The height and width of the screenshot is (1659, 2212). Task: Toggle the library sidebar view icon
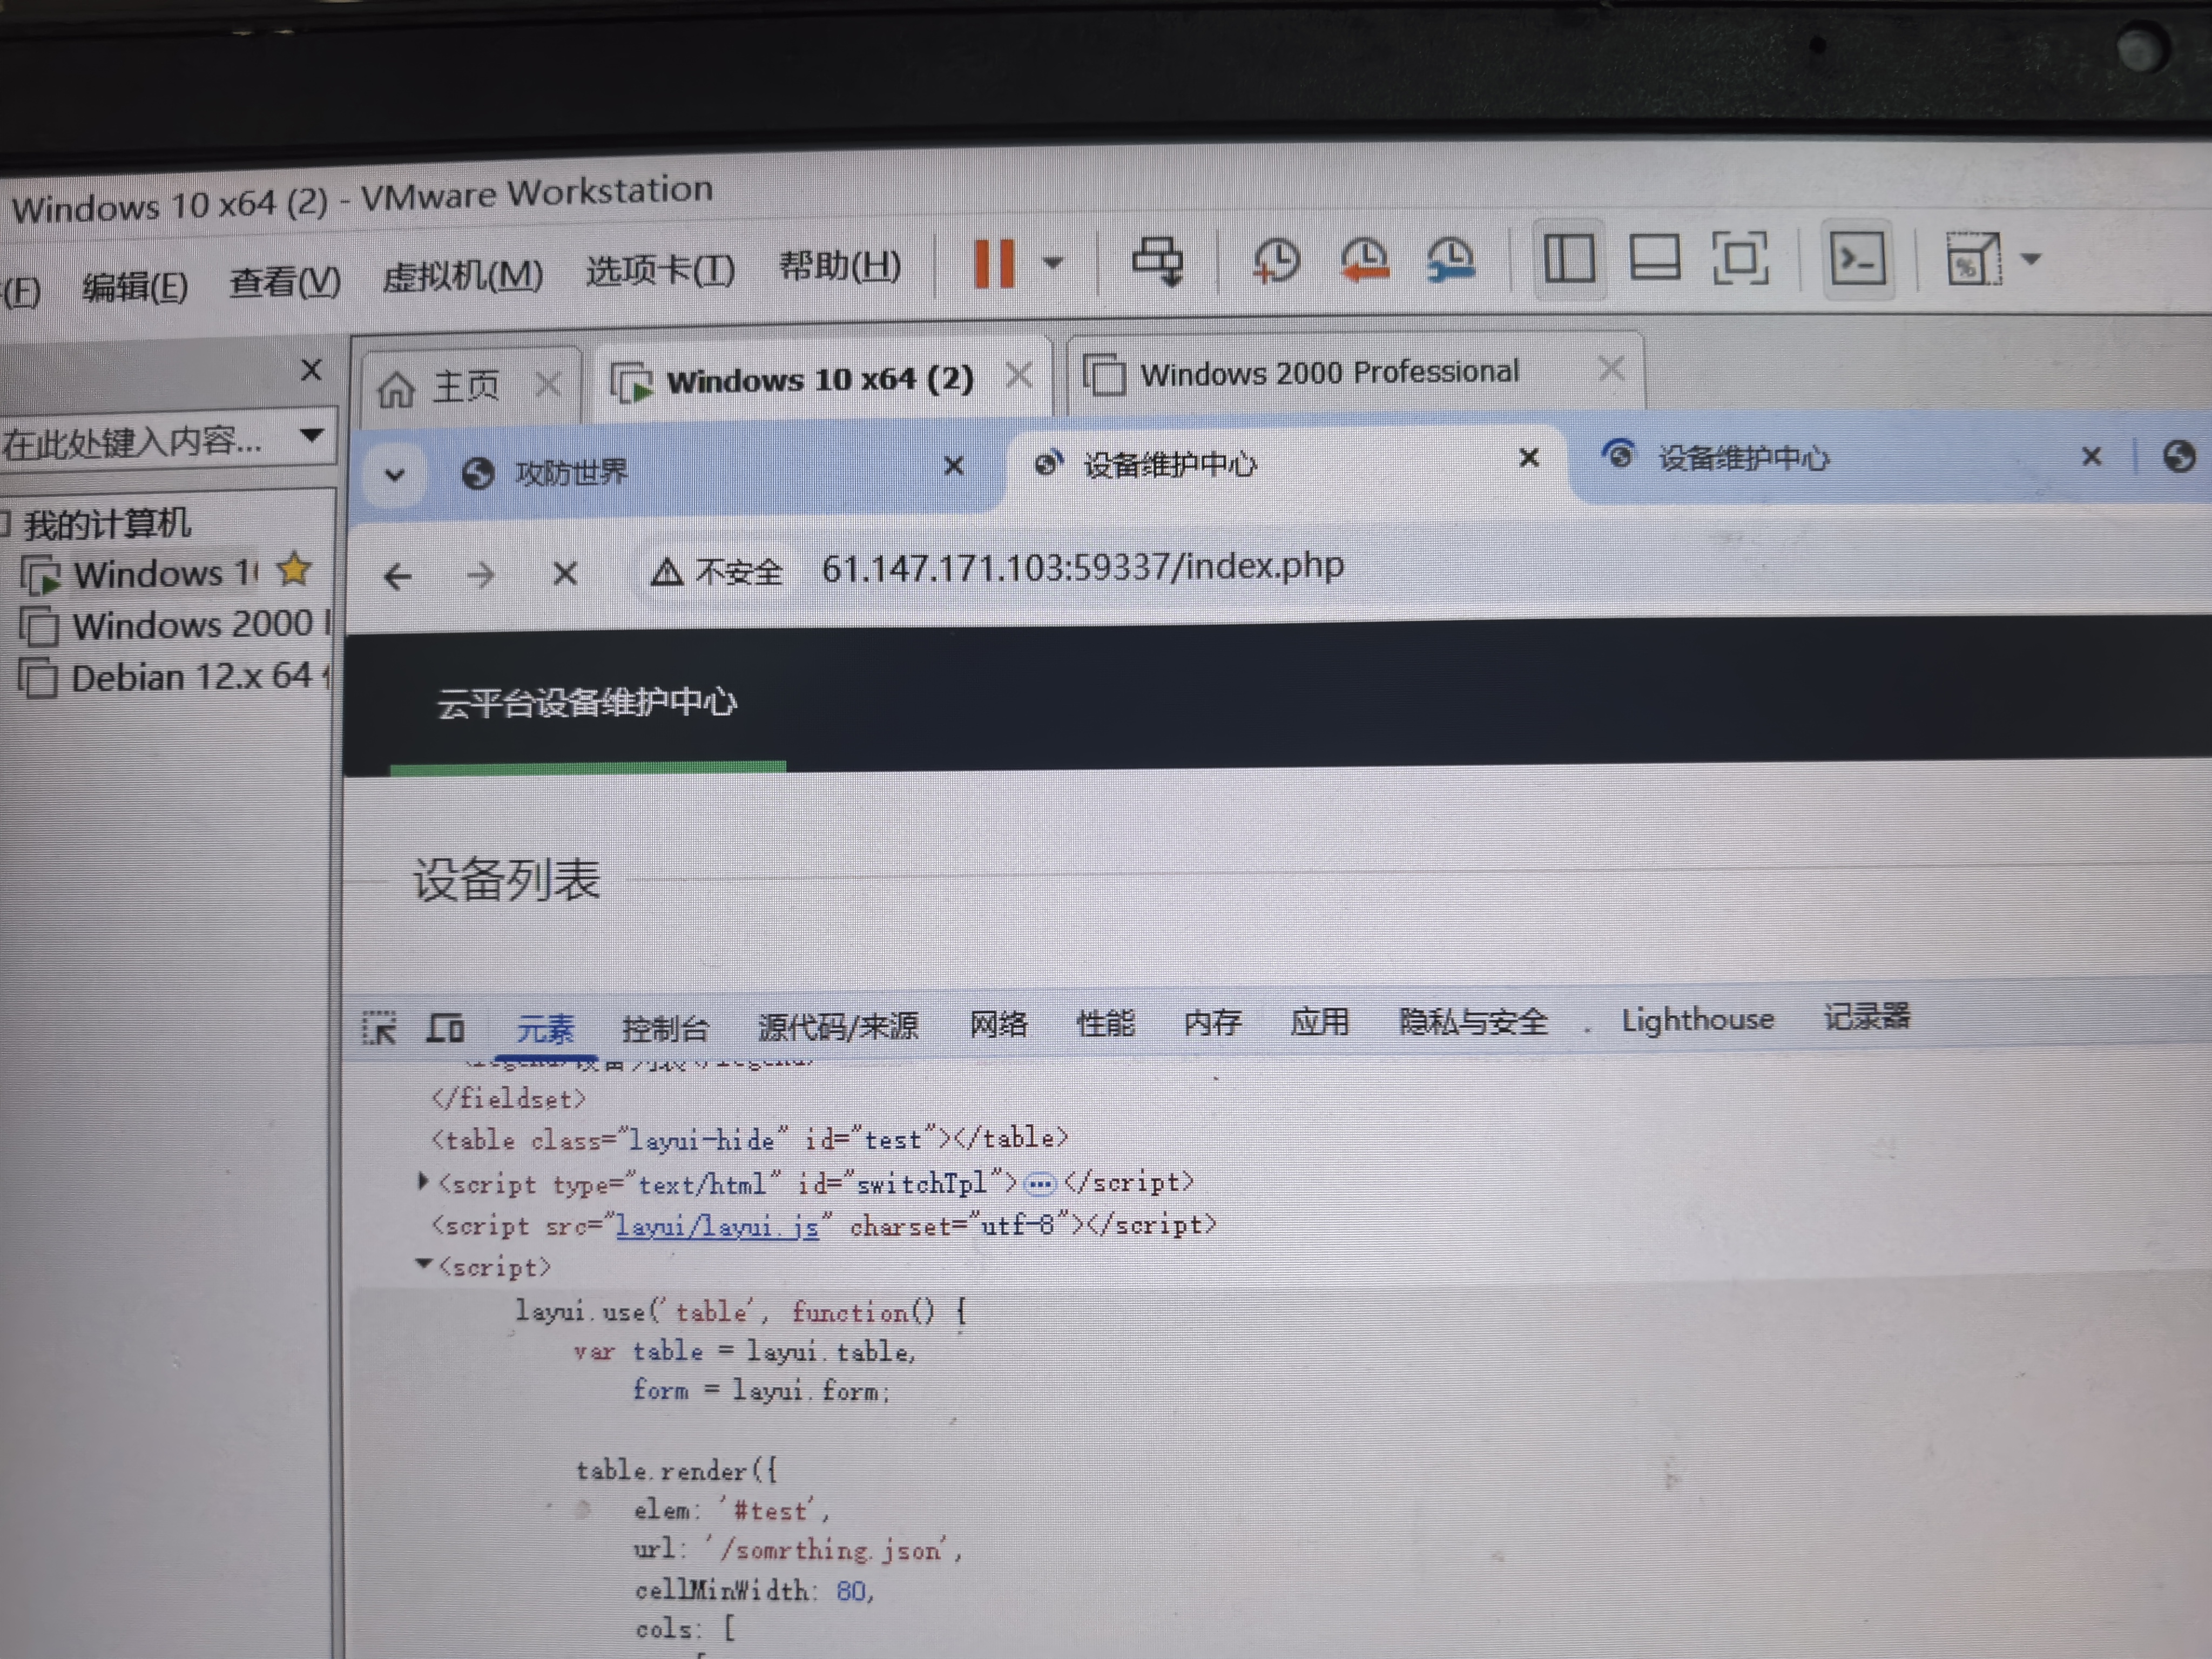1569,259
